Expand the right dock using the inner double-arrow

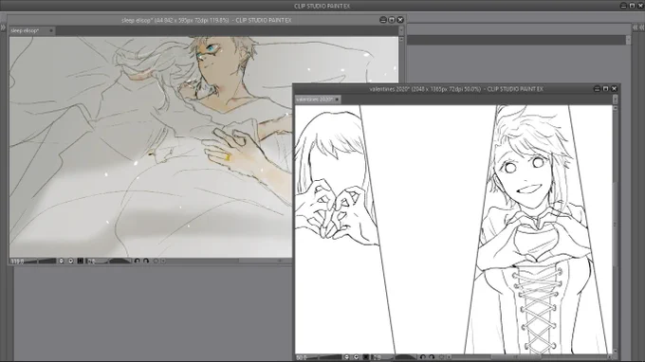(x=636, y=27)
